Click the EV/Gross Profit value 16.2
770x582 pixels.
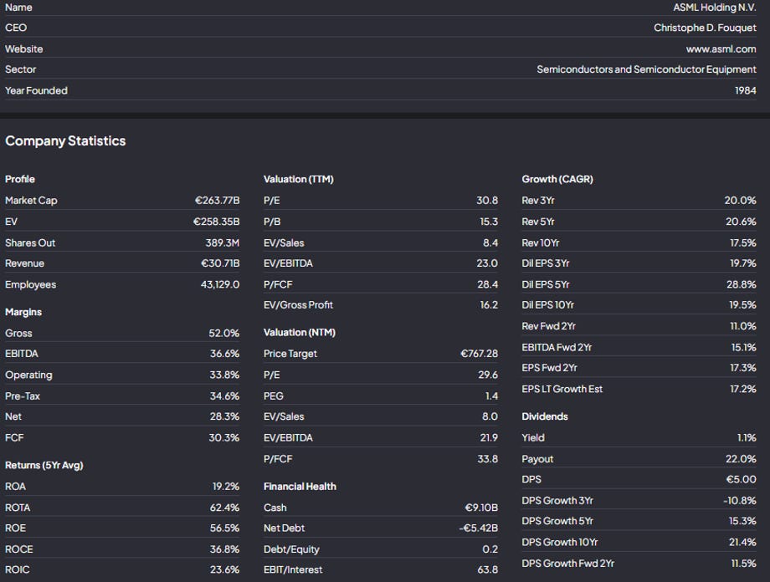click(489, 305)
